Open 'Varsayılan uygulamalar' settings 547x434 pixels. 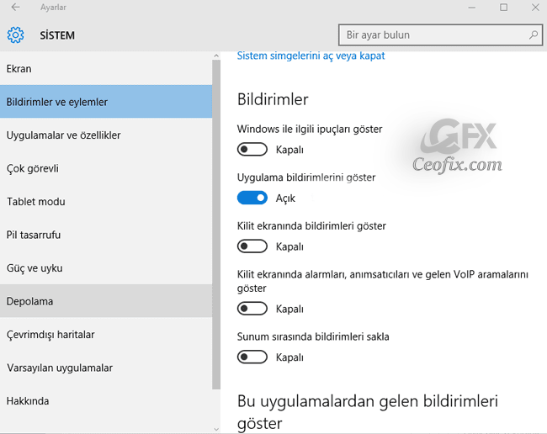(106, 368)
